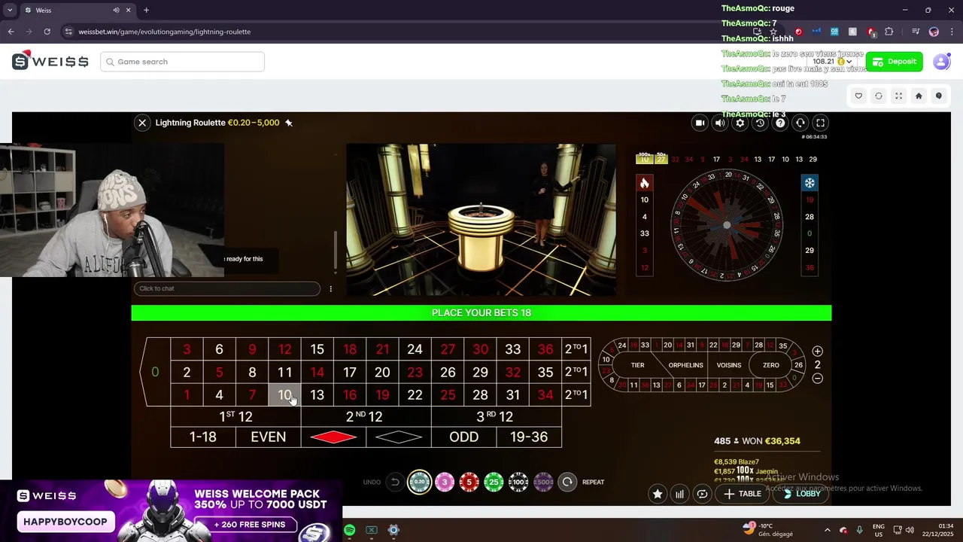Screen dimensions: 963x542
Task: Bet on red diamond color
Action: pos(333,437)
